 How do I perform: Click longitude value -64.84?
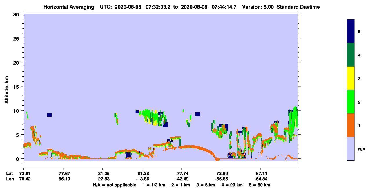pyautogui.click(x=260, y=179)
